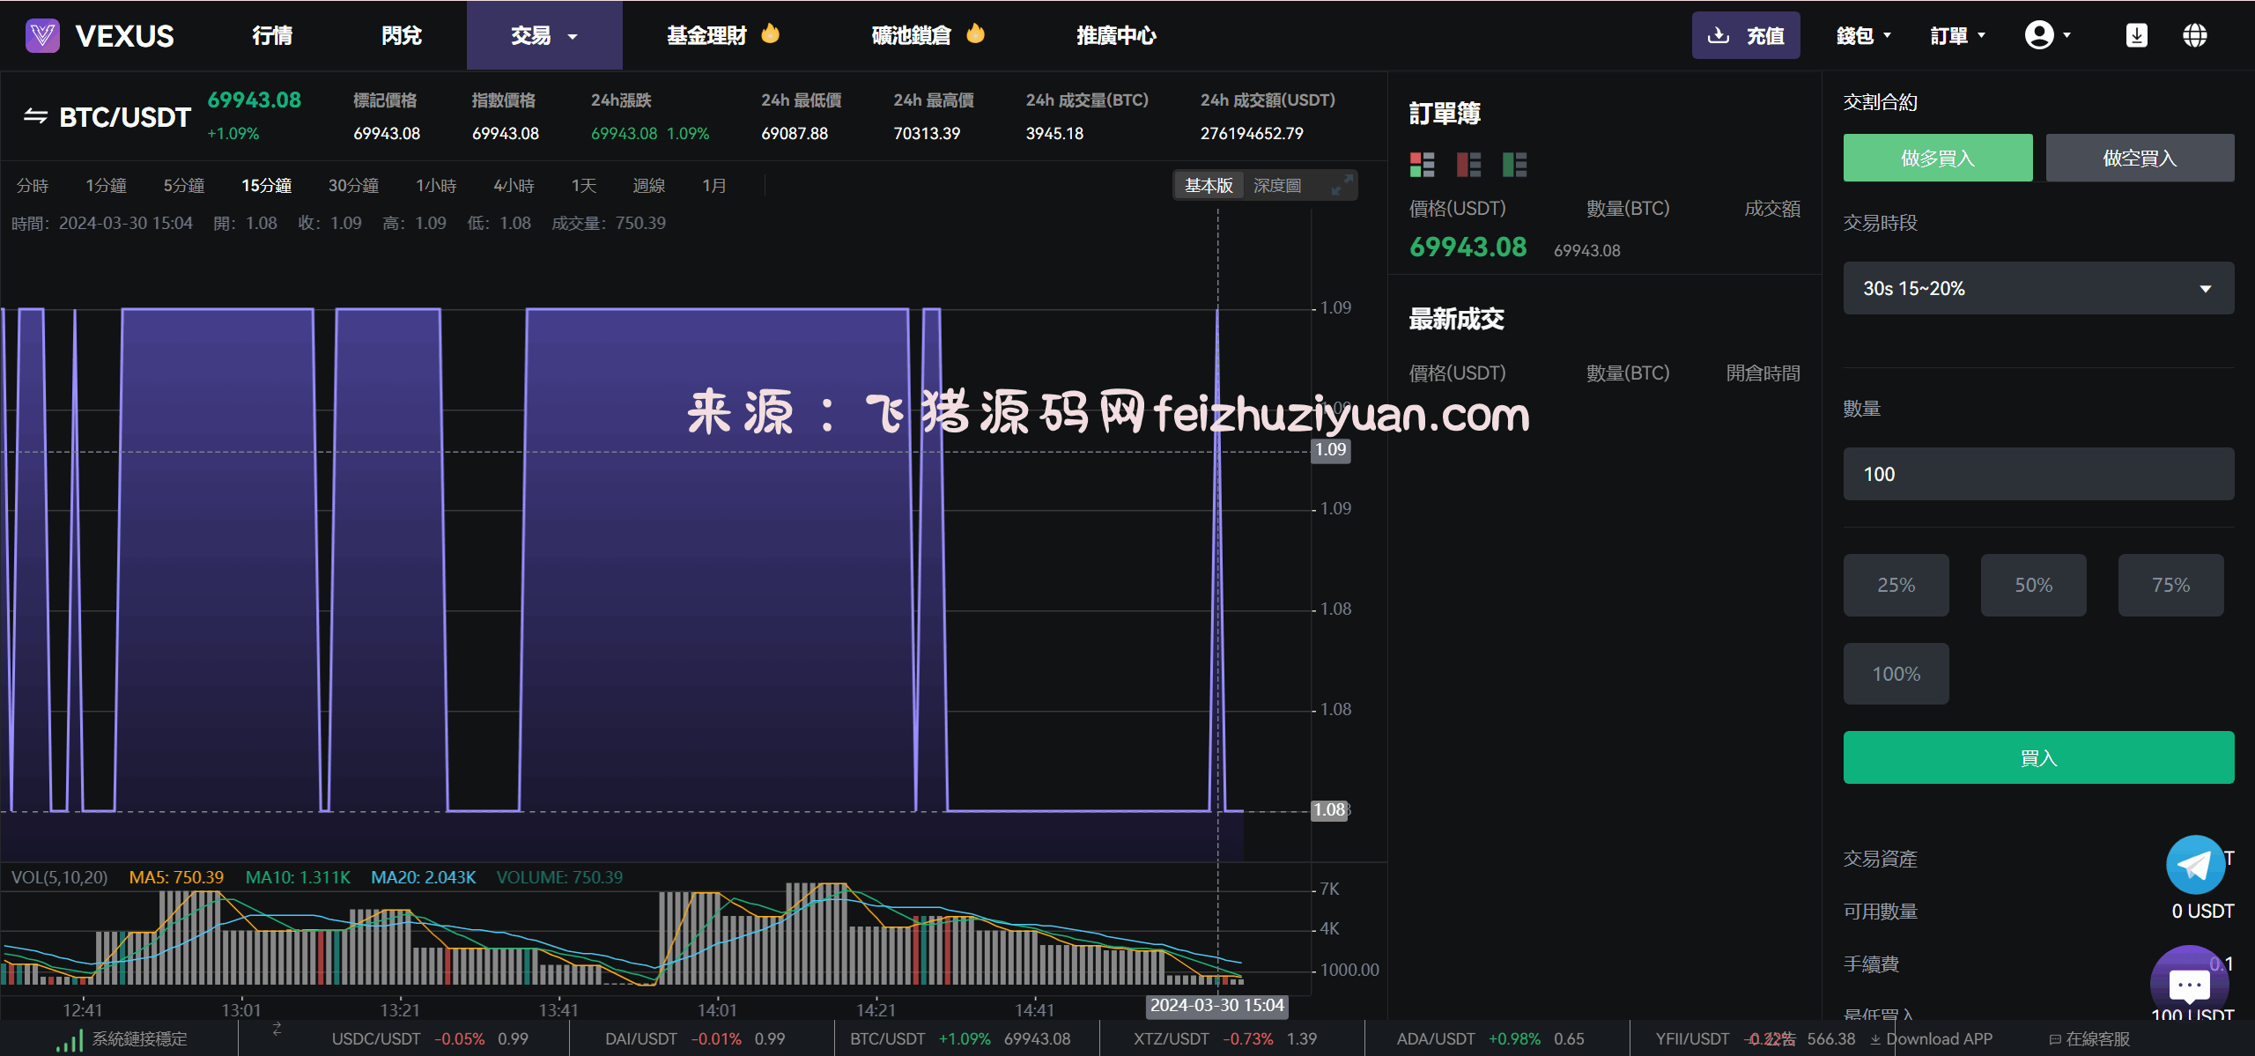The width and height of the screenshot is (2255, 1056).
Task: Open the 行情 market tab
Action: point(272,35)
